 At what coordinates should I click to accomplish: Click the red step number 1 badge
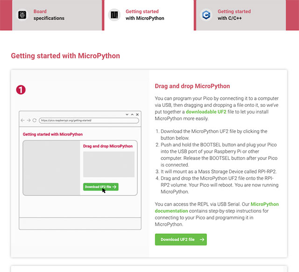tap(21, 90)
